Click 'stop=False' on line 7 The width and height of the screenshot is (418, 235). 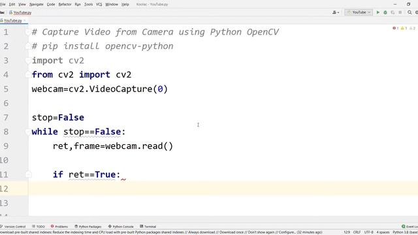58,117
